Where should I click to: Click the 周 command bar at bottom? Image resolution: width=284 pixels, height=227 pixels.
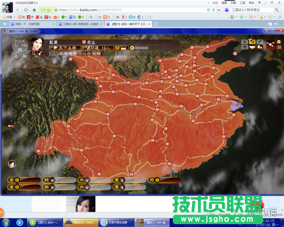[164, 180]
